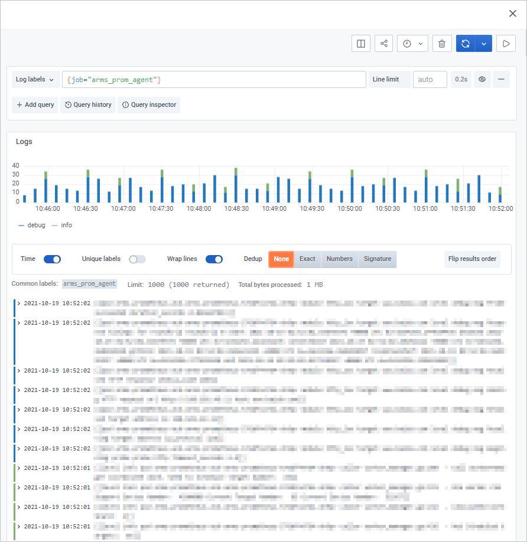Select the Exact dedup option
Image resolution: width=527 pixels, height=542 pixels.
coord(307,259)
